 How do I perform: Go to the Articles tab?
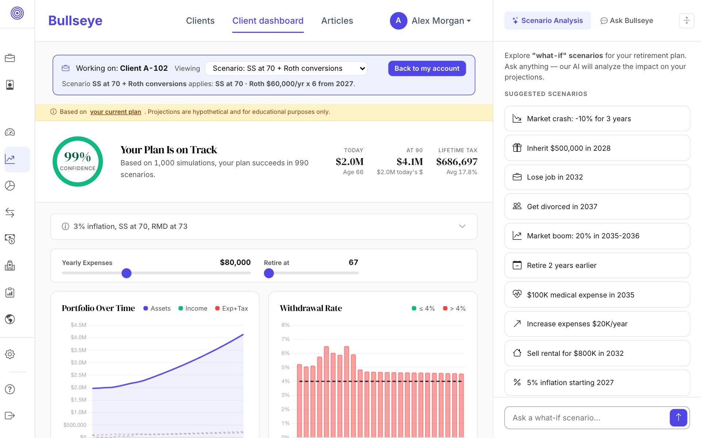(x=337, y=21)
